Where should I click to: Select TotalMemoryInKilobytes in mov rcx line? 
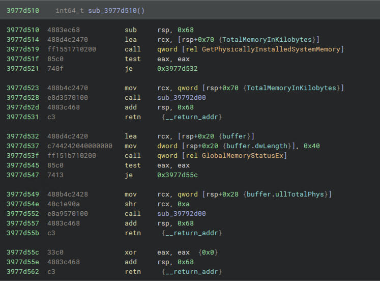tap(291, 88)
